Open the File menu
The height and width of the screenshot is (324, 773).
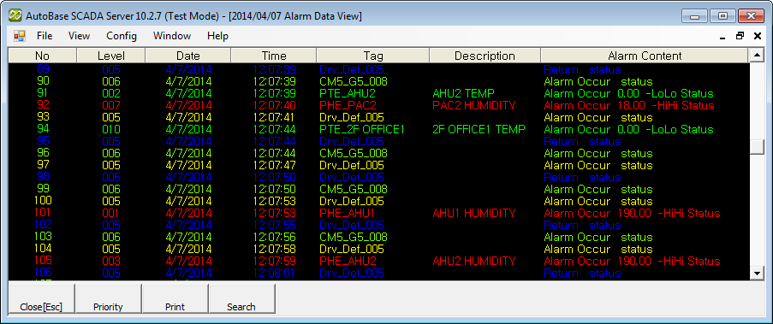tap(45, 36)
